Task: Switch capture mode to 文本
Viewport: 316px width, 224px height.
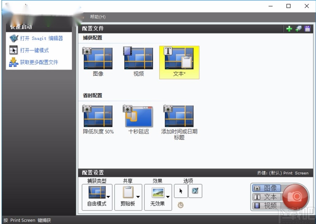Action: pos(266,197)
